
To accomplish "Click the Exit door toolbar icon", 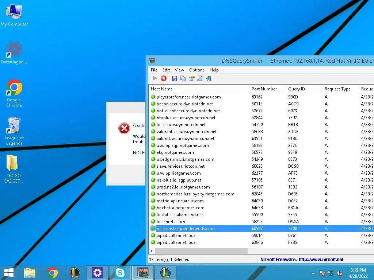I will [209, 78].
